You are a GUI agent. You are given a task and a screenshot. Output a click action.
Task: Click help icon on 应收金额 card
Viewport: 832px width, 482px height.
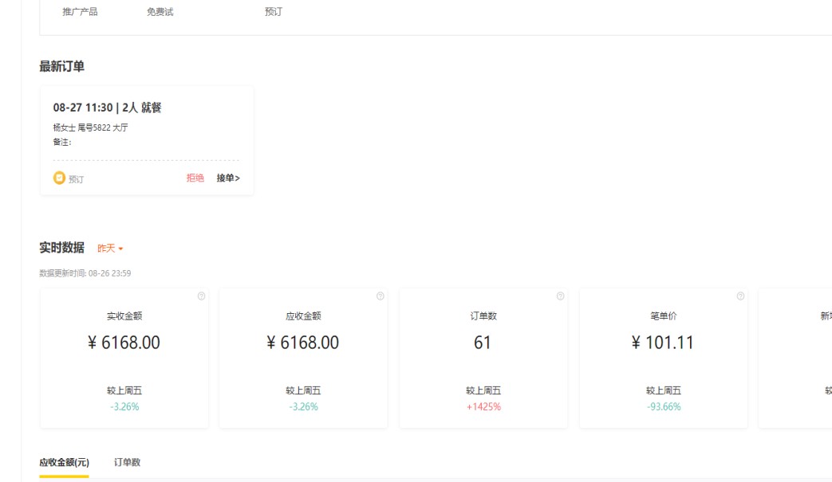(x=380, y=296)
